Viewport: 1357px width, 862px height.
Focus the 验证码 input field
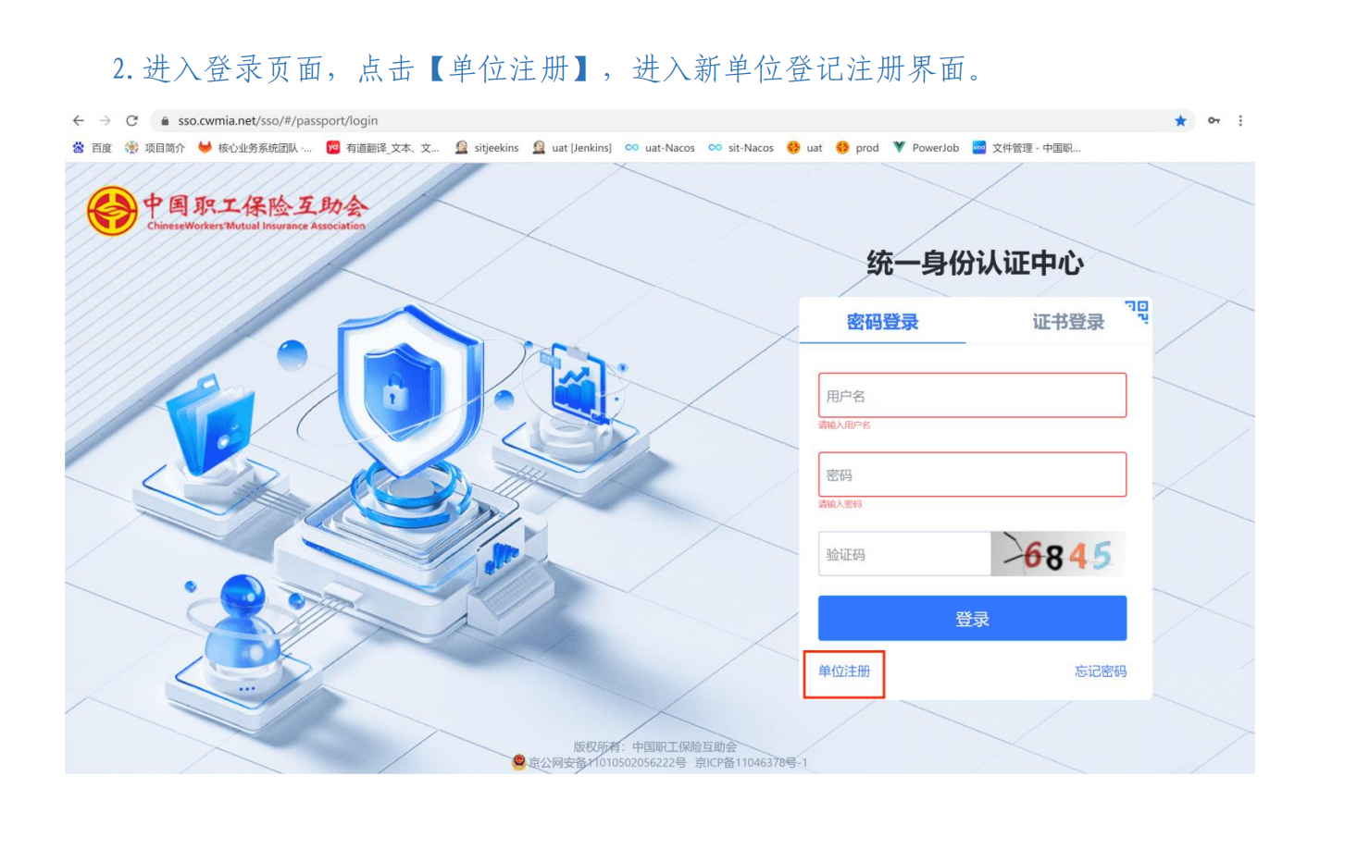click(904, 554)
